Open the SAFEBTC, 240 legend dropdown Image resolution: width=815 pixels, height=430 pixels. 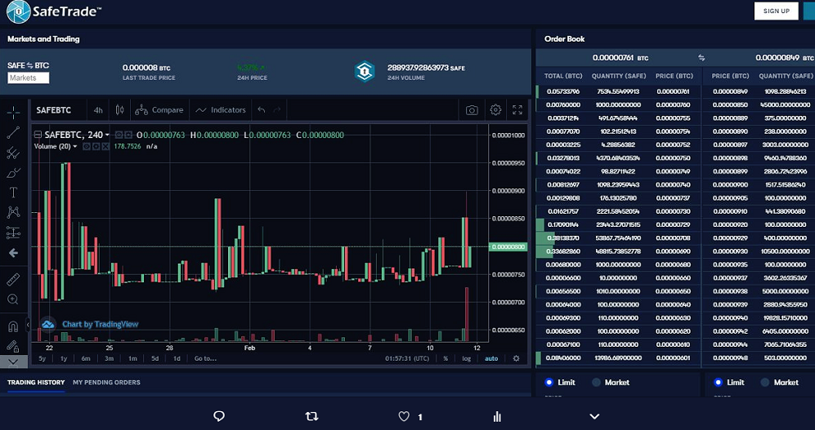click(x=107, y=135)
